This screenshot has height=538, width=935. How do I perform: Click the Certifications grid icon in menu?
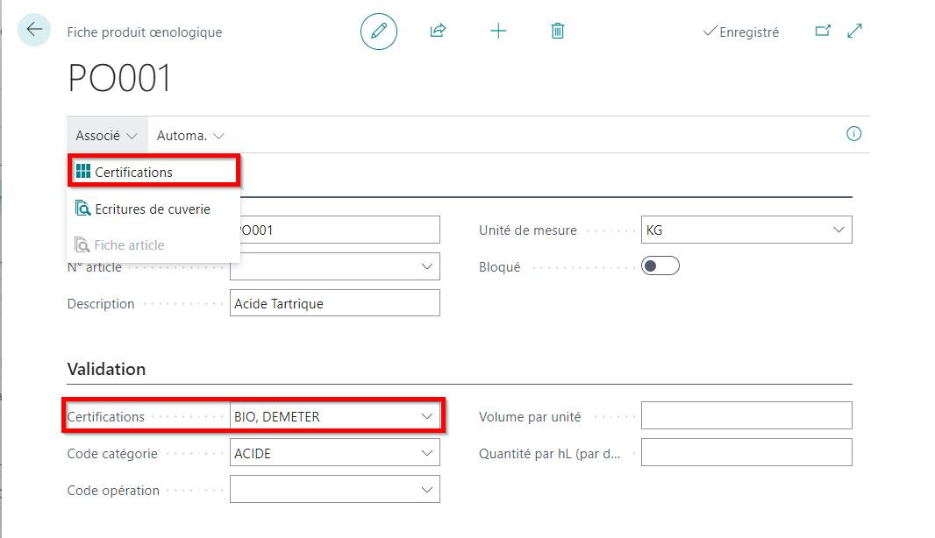point(83,172)
